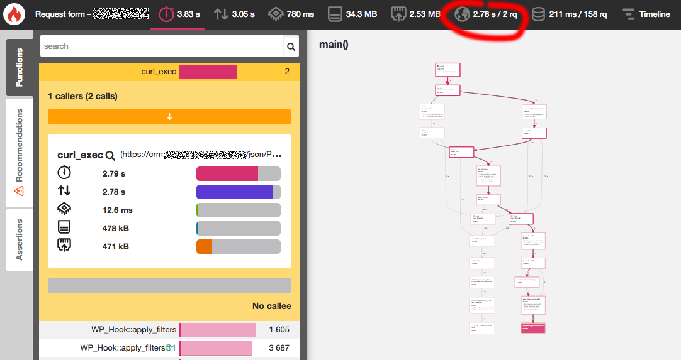This screenshot has width=681, height=360.
Task: Select the WP_Hook::apply_filters row
Action: pyautogui.click(x=169, y=330)
